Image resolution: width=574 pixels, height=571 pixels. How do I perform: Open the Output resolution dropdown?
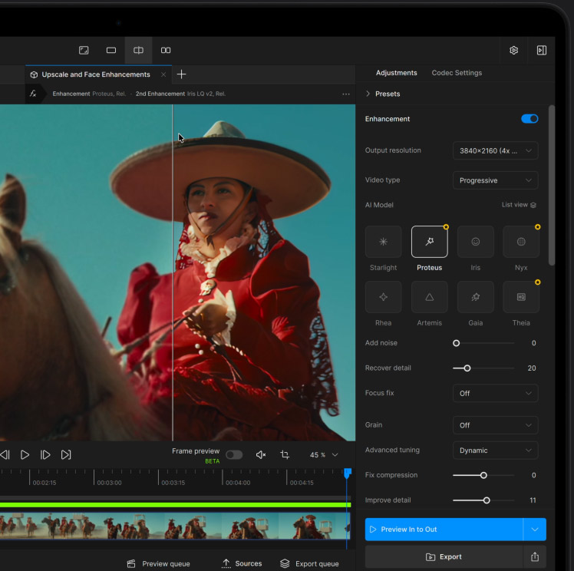(x=495, y=151)
